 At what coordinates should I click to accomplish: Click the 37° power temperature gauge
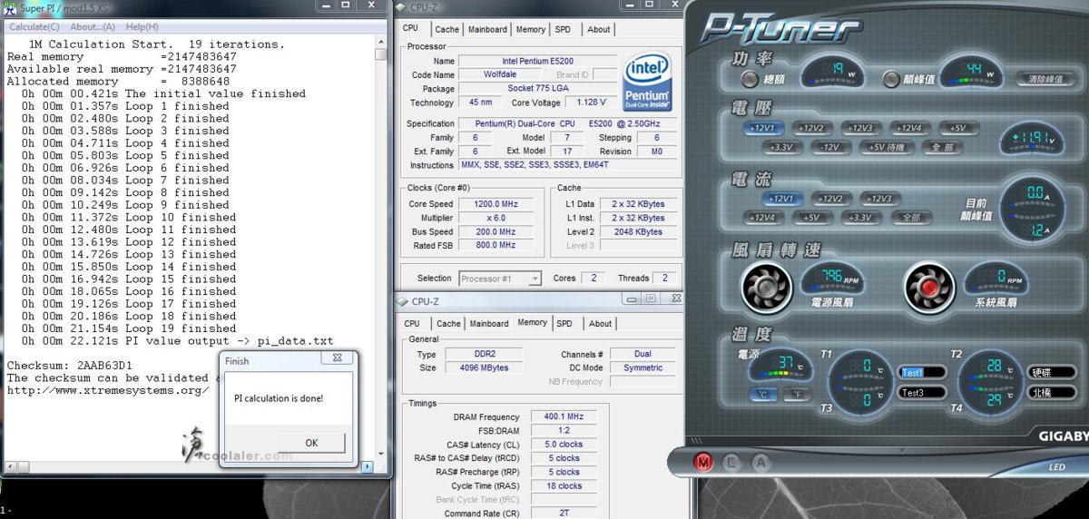pos(779,365)
